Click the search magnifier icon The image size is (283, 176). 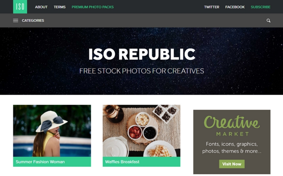point(268,20)
